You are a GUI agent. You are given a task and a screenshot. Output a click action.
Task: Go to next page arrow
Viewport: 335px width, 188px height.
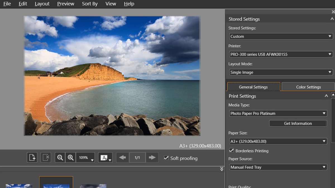tap(152, 158)
